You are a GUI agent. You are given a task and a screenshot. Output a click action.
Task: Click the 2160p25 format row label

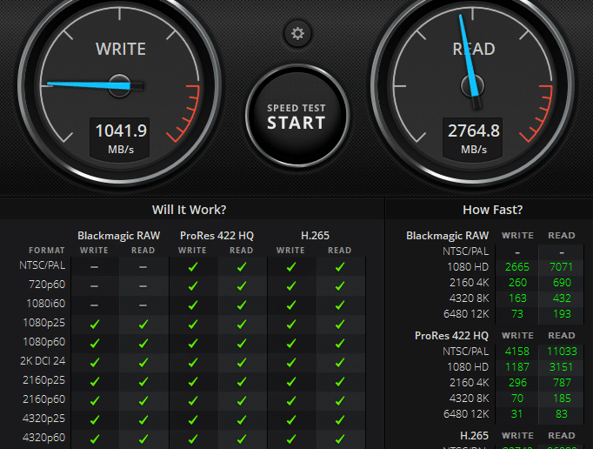43,379
